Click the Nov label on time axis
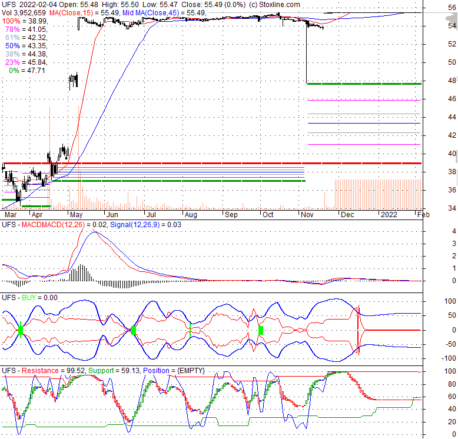Image resolution: width=458 pixels, height=439 pixels. [307, 215]
